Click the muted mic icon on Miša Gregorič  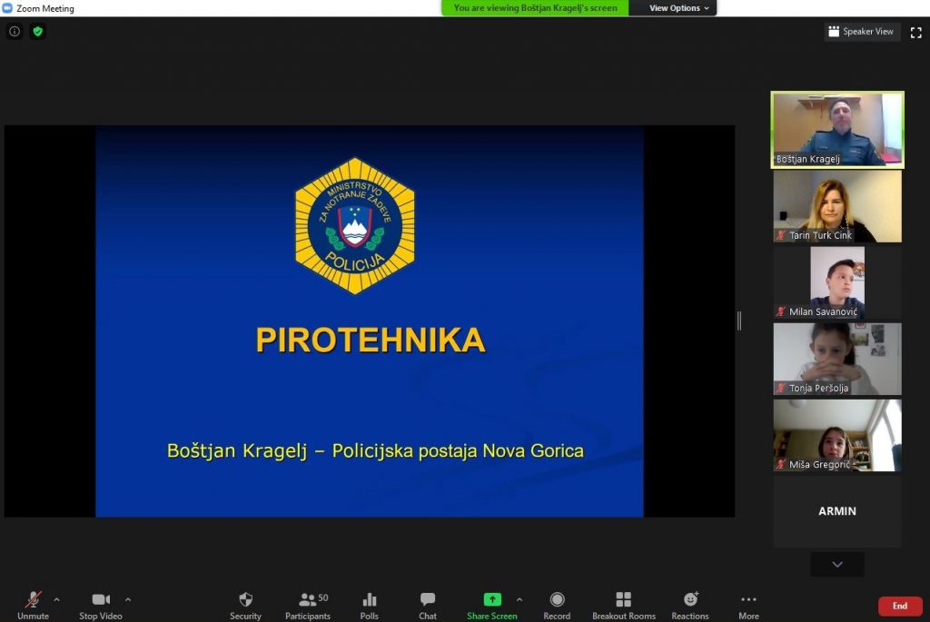[781, 465]
